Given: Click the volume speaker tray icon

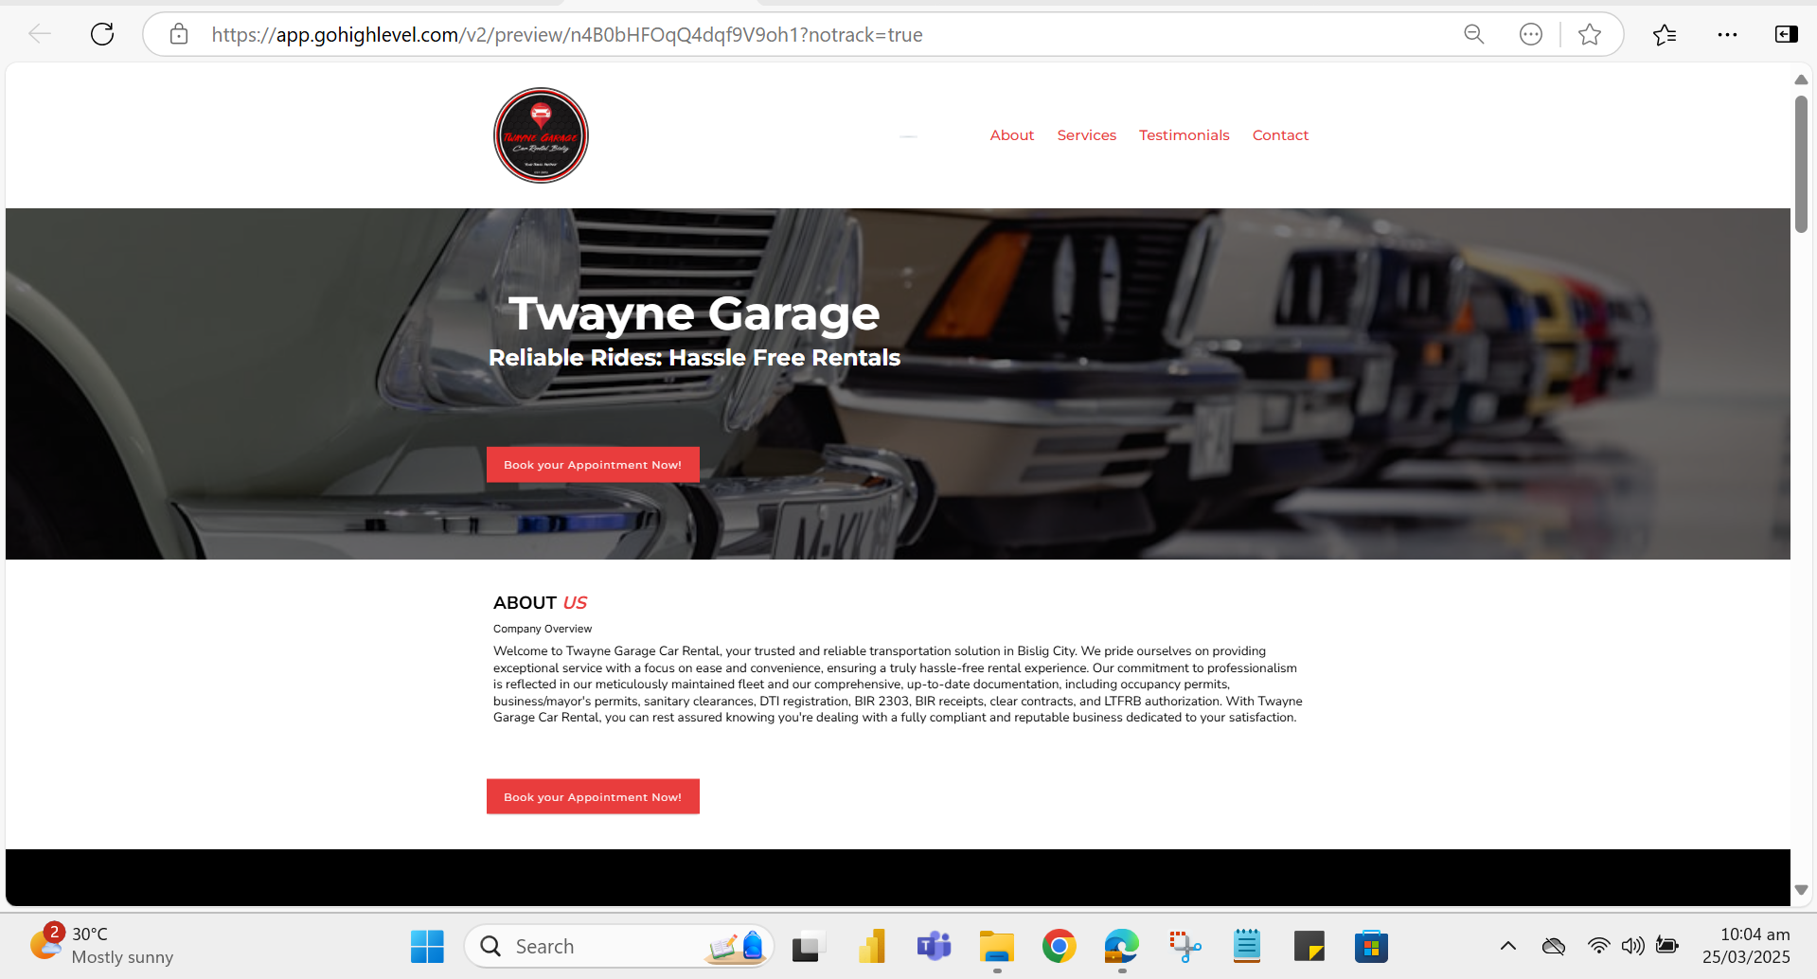Looking at the screenshot, I should [1632, 946].
